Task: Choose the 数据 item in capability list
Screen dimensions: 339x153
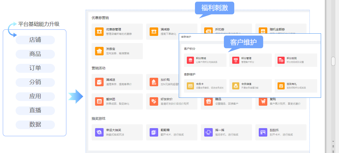Action: coord(35,125)
